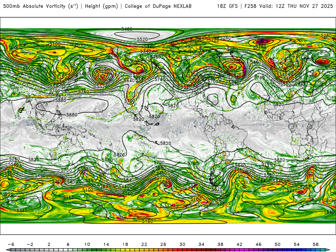Pick the dark green swatch below the 10 label
This screenshot has height=252, width=336.
[x=89, y=250]
